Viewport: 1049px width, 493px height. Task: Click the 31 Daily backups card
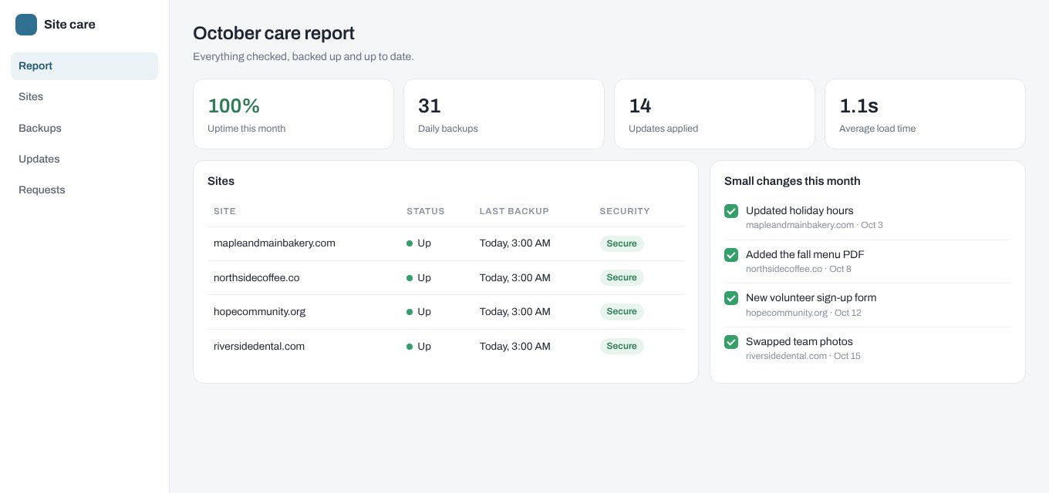[x=504, y=114]
